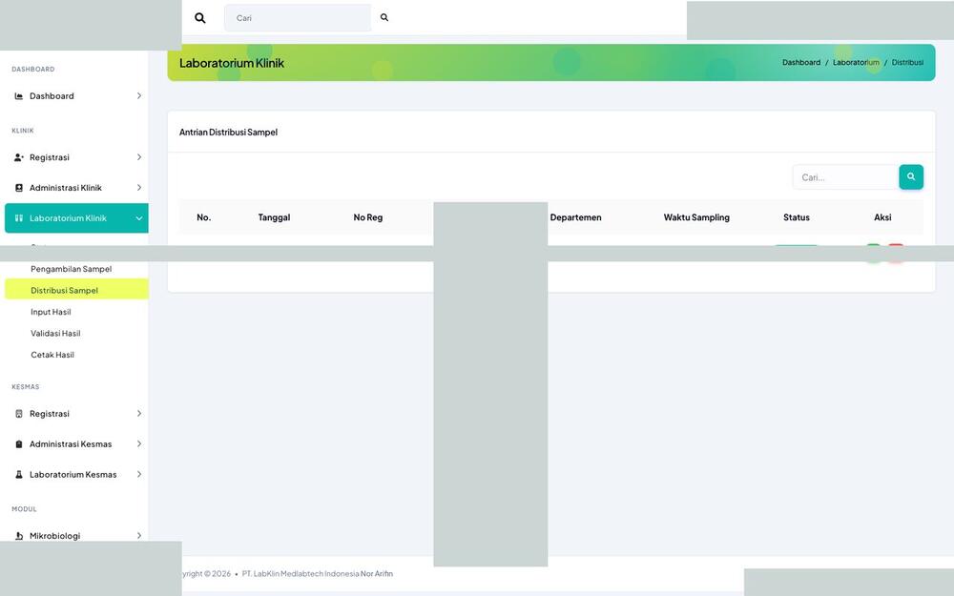Expand the Kesmas Registrasi chevron

(139, 414)
